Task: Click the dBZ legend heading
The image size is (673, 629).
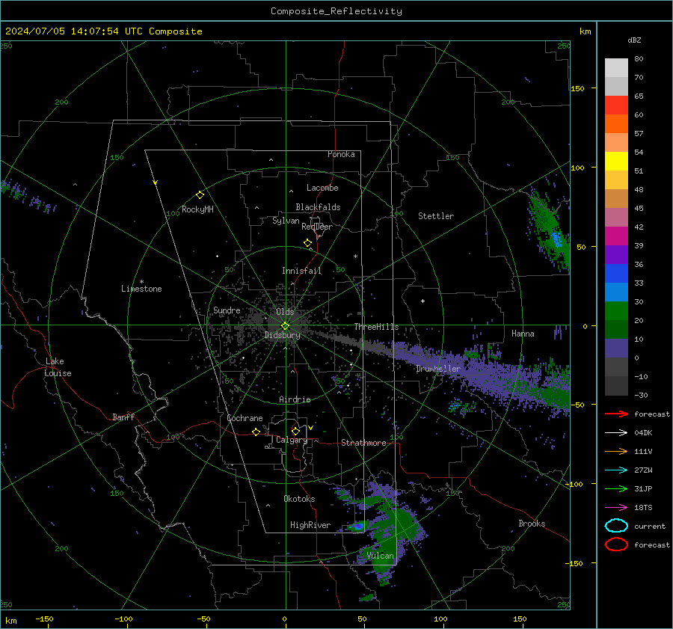Action: [634, 40]
